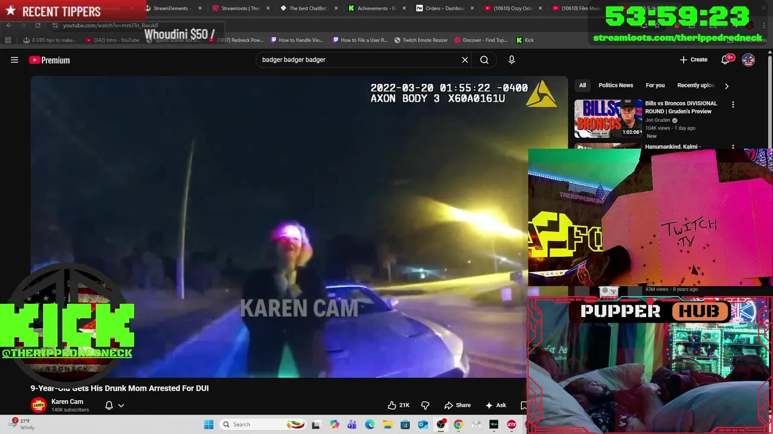Open the YouTube notifications bell

point(725,60)
